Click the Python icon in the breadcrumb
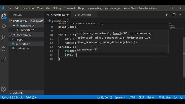The height and width of the screenshot is (104, 185). (49, 21)
